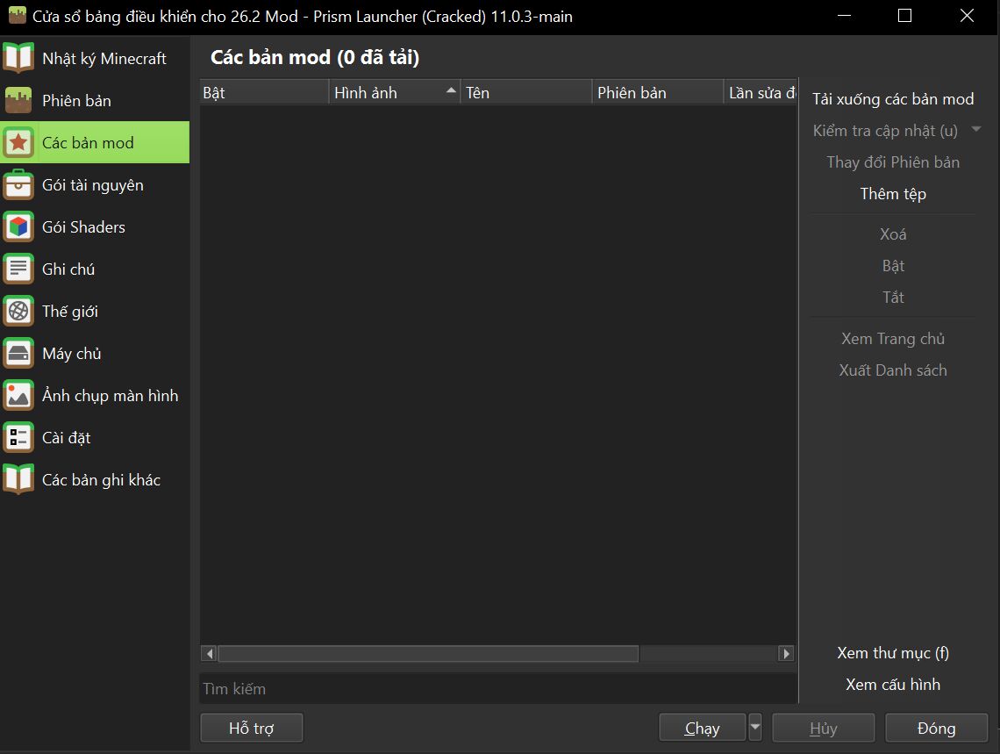Click the book icon for Các bản ghi khác
This screenshot has height=754, width=1000.
click(x=18, y=479)
